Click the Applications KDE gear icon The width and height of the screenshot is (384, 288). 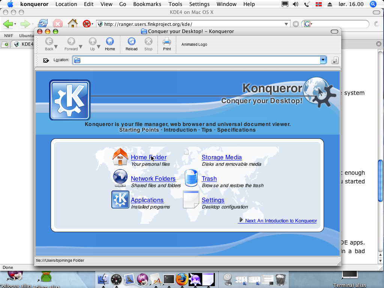point(120,199)
